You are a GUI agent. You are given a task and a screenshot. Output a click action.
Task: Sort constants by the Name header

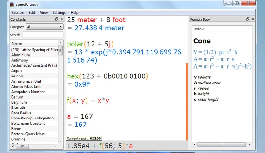(35, 44)
